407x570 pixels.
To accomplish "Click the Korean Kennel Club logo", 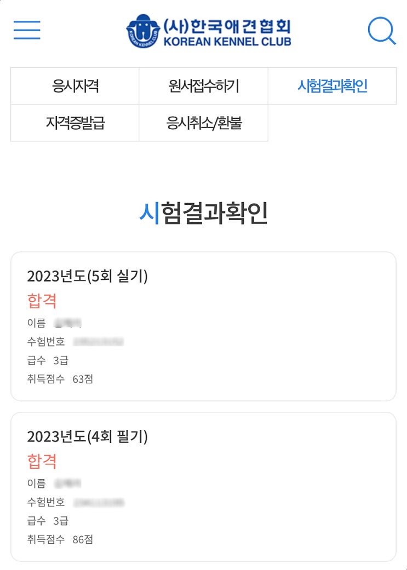I will coord(208,31).
